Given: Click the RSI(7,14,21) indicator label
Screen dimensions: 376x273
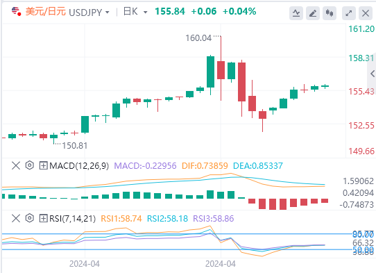Looking at the screenshot, I should [72, 219].
